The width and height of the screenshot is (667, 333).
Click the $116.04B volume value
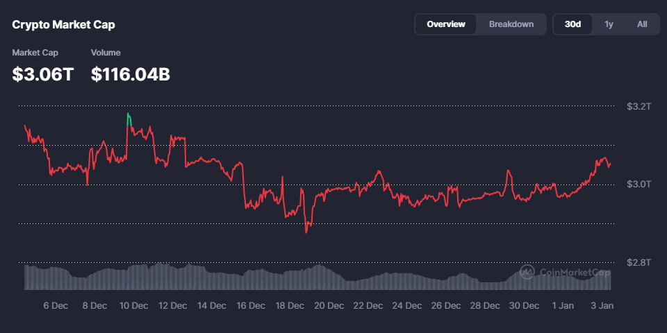point(131,74)
